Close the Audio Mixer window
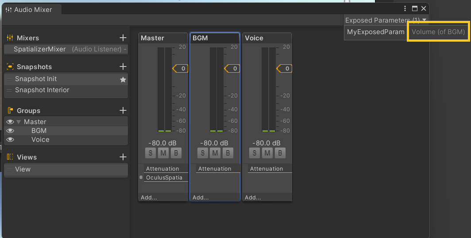Image resolution: width=471 pixels, height=238 pixels. tap(424, 8)
